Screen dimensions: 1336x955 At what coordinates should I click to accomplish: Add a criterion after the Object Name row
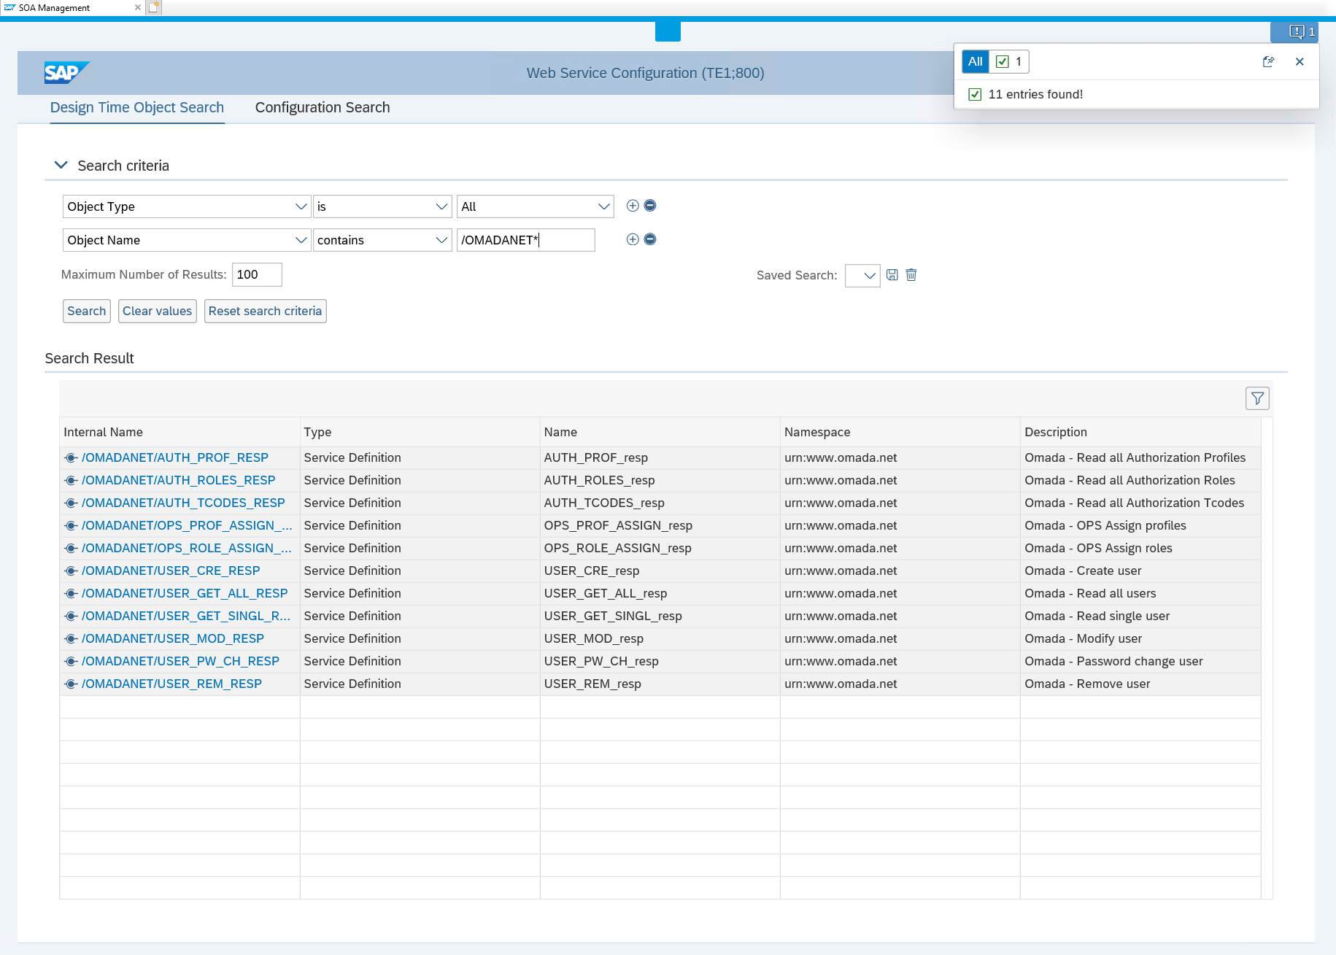[x=633, y=239]
